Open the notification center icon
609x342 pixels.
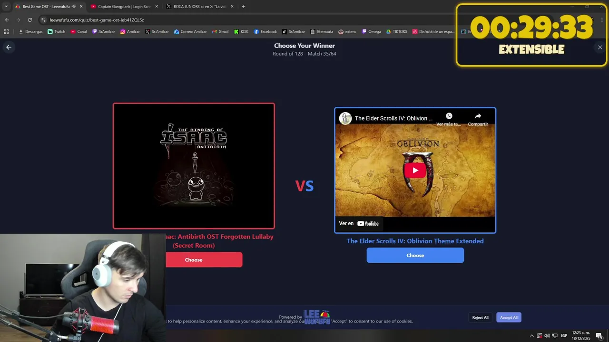tap(599, 336)
